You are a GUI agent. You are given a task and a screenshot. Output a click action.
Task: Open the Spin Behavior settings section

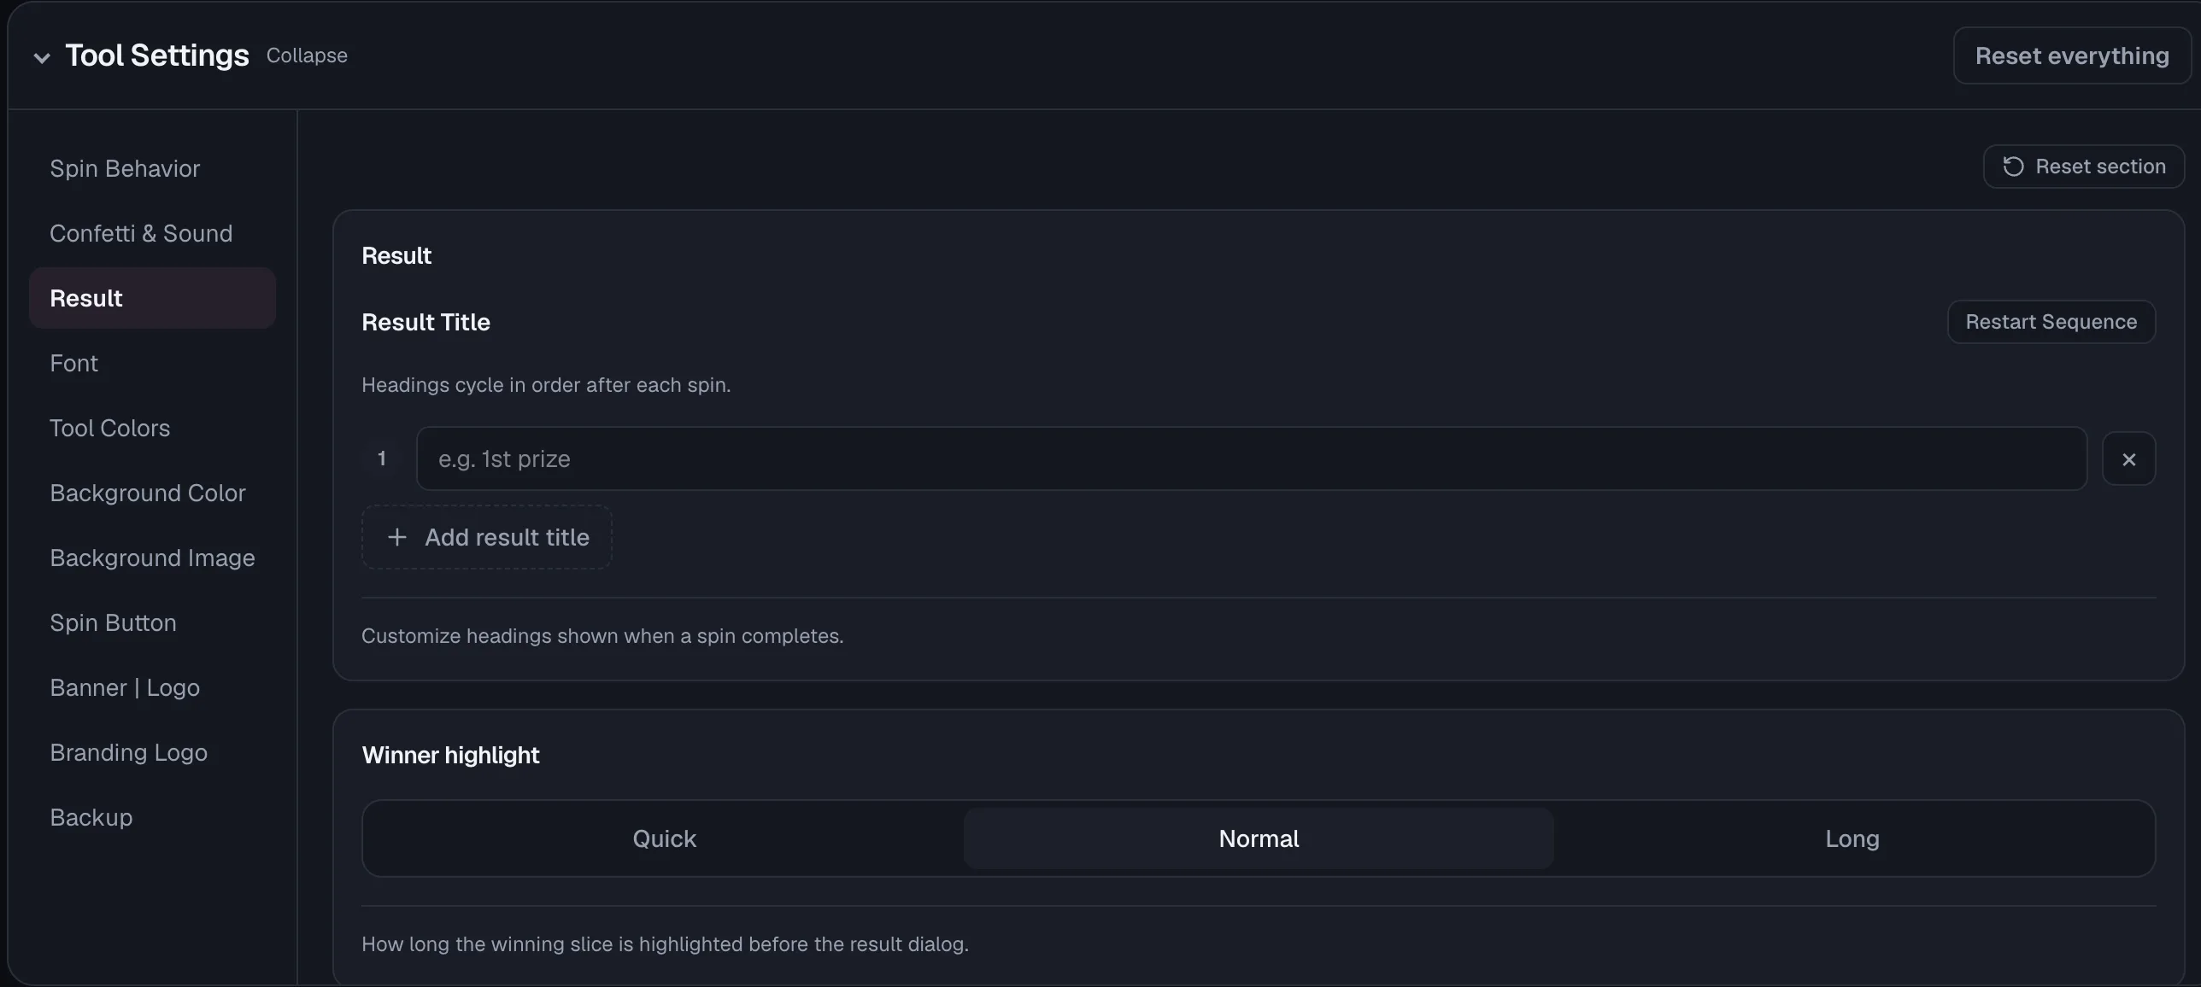pos(152,168)
